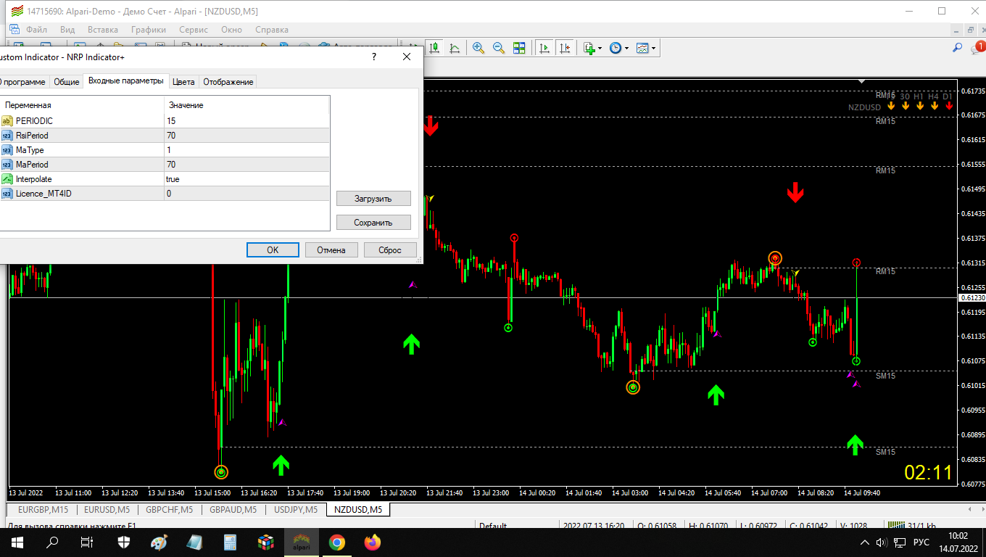Select the candlestick chart type icon
The width and height of the screenshot is (986, 557).
(435, 48)
